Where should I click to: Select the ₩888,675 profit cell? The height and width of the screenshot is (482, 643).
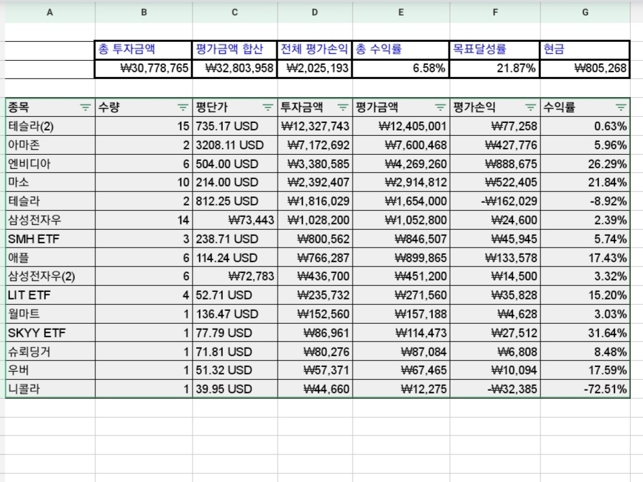(x=495, y=164)
